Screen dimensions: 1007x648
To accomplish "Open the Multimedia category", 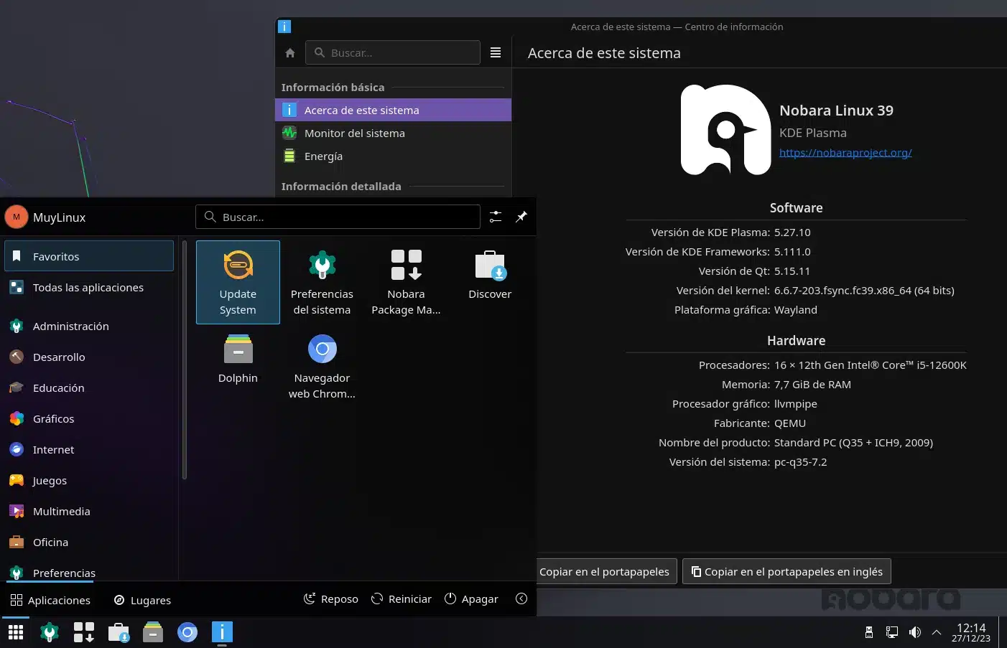I will (x=89, y=511).
